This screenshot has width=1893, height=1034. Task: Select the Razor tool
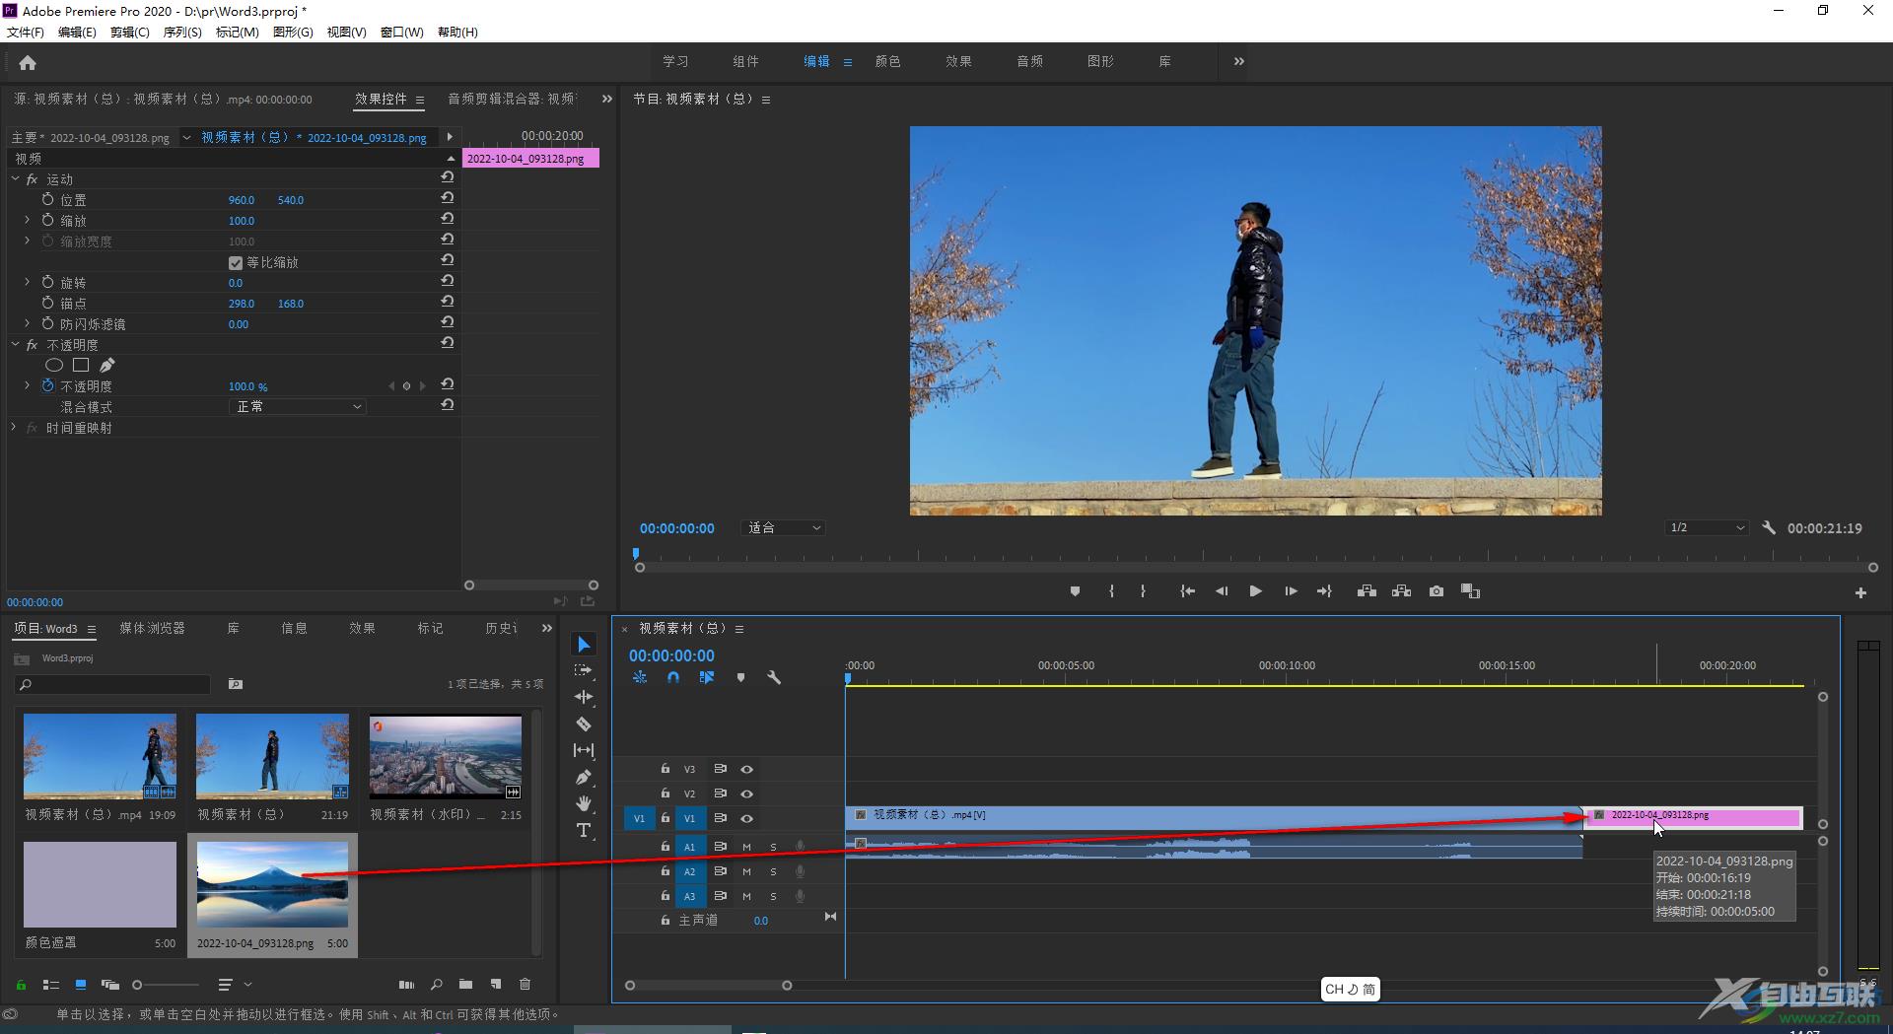point(584,724)
